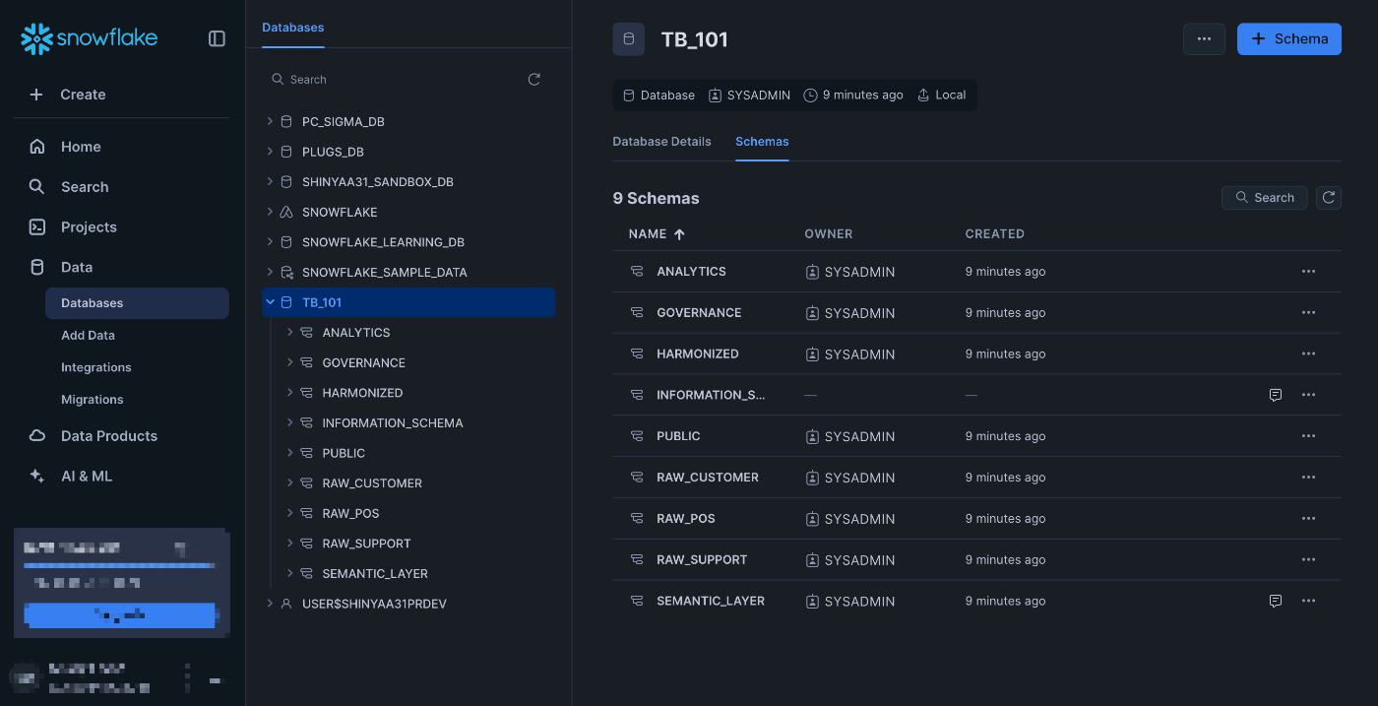Viewport: 1378px width, 706px height.
Task: Click the Databases panel tab
Action: (292, 28)
